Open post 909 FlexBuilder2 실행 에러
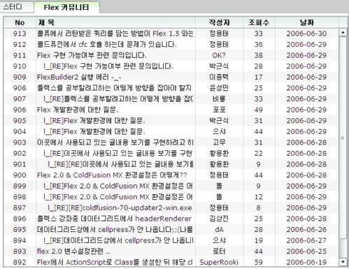The height and width of the screenshot is (269, 349). click(x=79, y=78)
